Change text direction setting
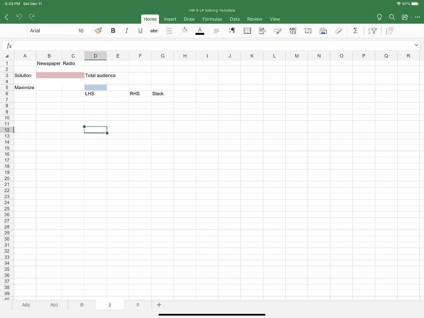 click(232, 31)
